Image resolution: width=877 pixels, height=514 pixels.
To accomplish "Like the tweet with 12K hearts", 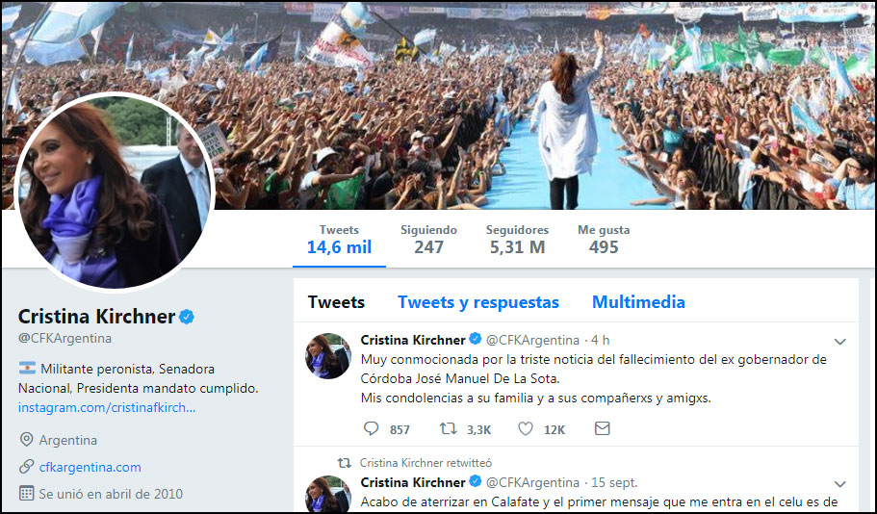I will coord(526,428).
